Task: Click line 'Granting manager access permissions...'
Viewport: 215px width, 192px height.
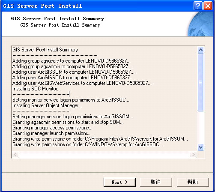Action: 52,128
